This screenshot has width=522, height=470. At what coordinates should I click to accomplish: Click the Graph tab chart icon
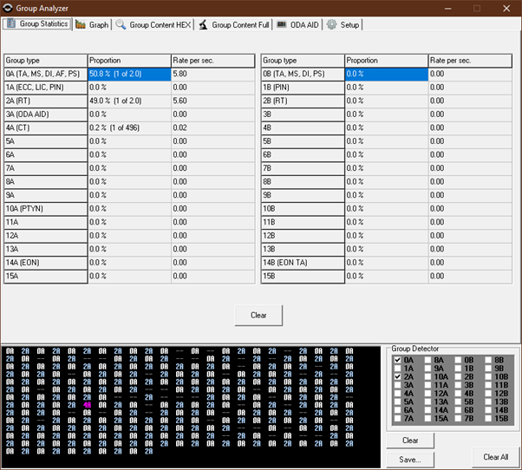81,25
